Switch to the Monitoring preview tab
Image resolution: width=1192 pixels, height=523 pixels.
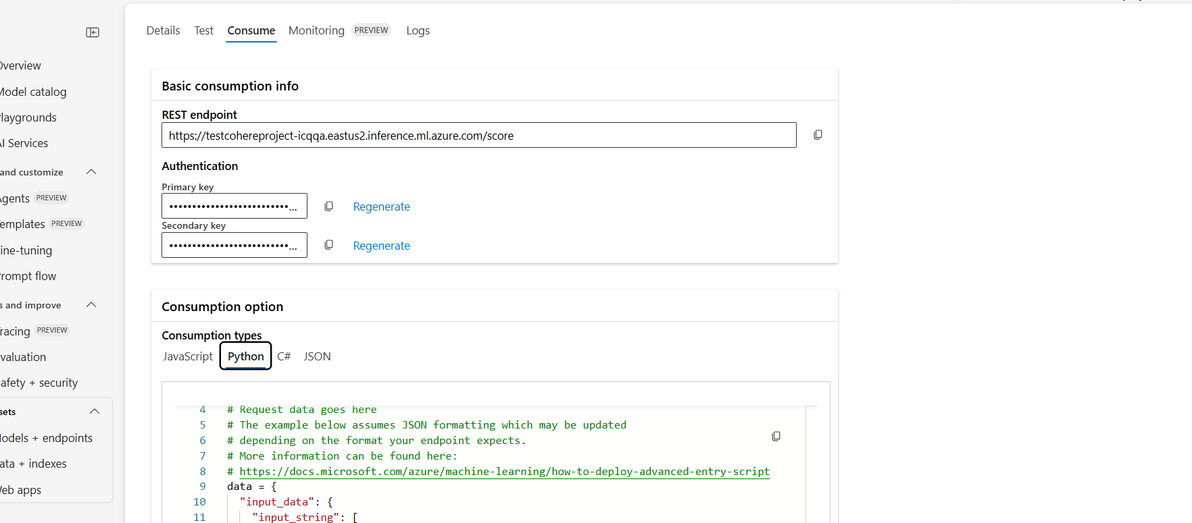339,30
